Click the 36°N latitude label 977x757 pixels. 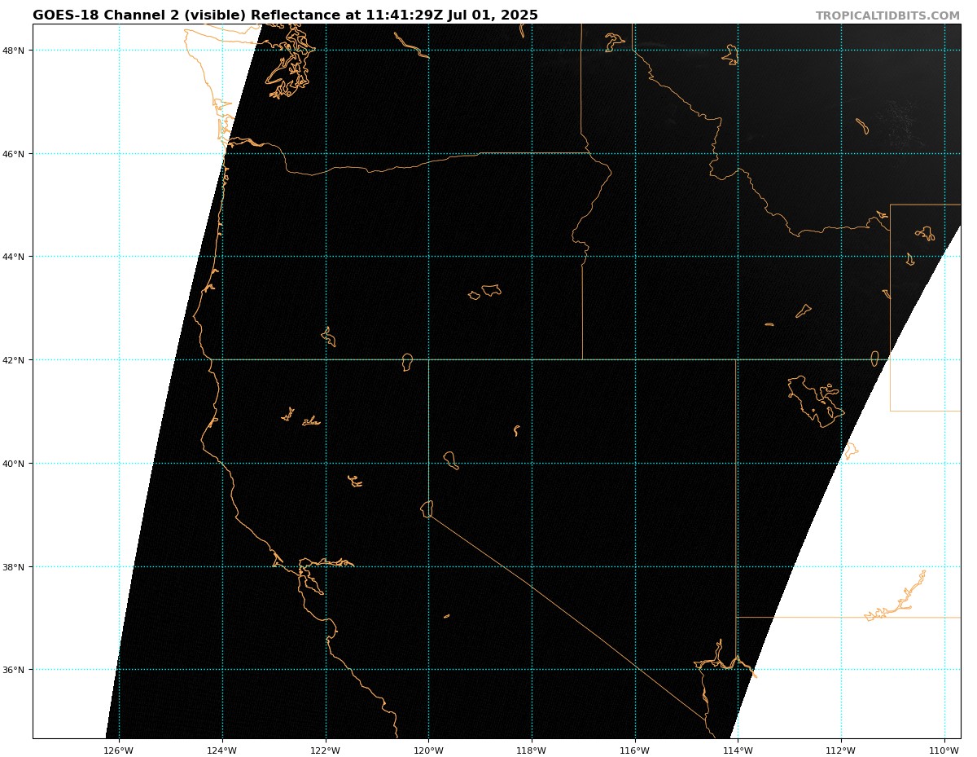(15, 670)
